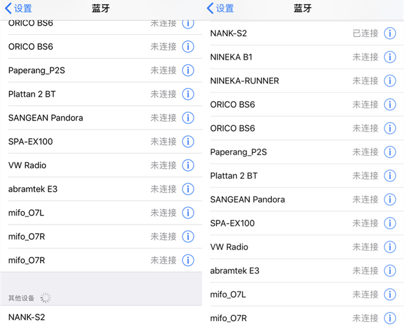This screenshot has height=325, width=404.
Task: Tap connected NANK-S2 device name, right screen
Action: point(229,33)
